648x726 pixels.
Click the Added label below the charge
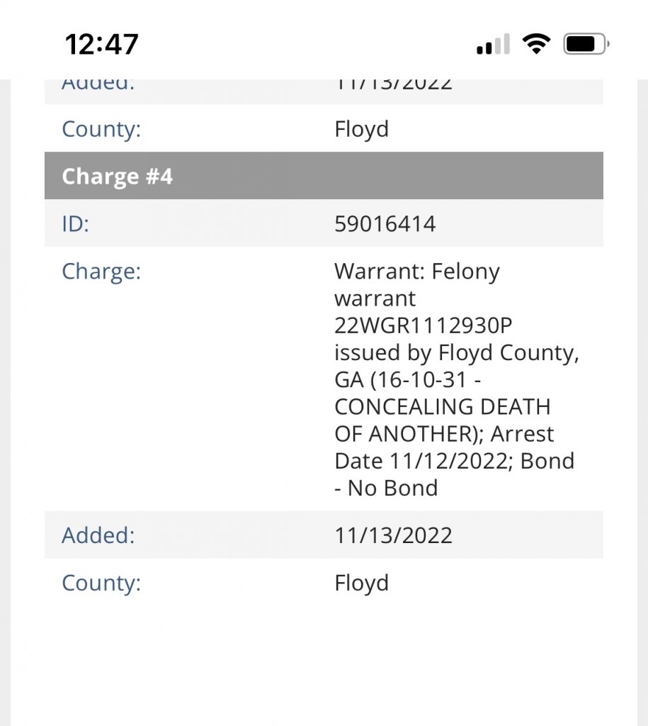pyautogui.click(x=98, y=535)
